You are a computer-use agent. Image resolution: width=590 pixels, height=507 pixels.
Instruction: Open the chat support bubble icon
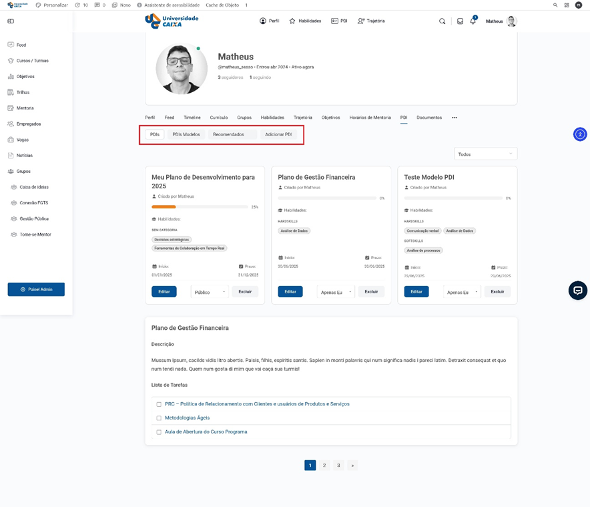point(577,290)
